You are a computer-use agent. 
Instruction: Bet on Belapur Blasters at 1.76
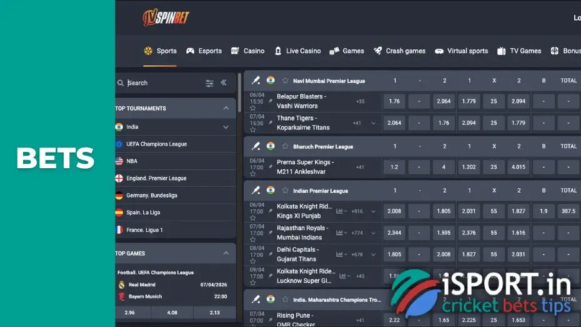click(394, 101)
